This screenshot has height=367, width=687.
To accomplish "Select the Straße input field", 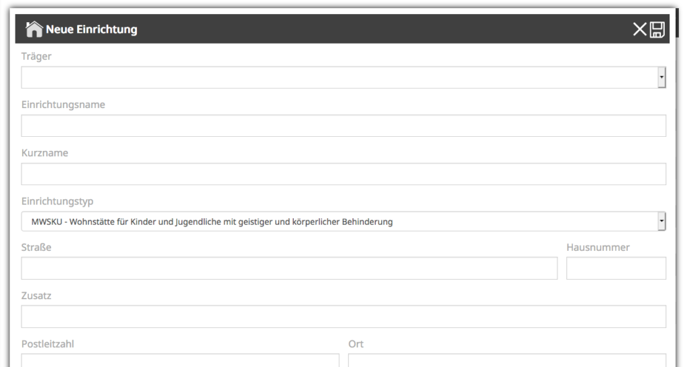I will [289, 268].
